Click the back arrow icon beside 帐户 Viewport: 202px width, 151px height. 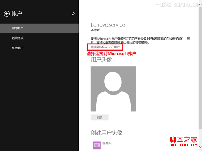(x=7, y=13)
